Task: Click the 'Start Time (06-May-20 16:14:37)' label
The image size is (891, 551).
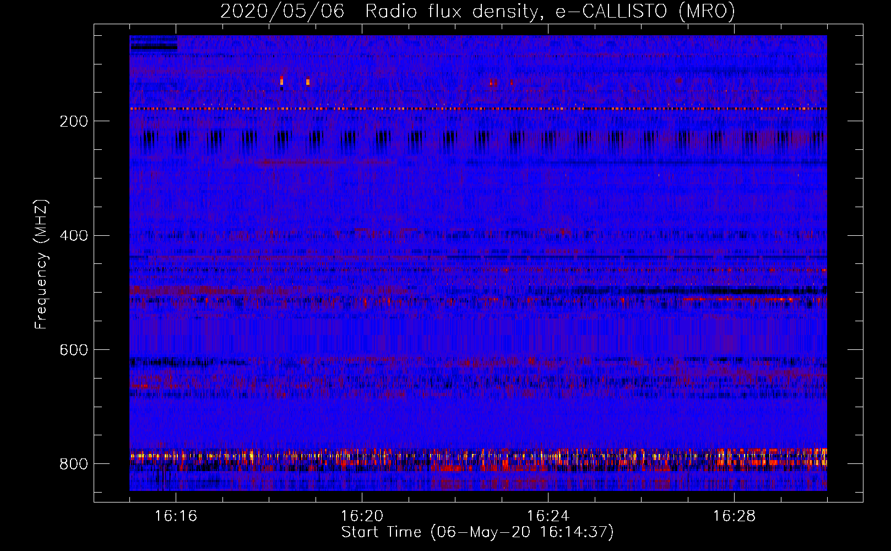Action: (x=477, y=532)
